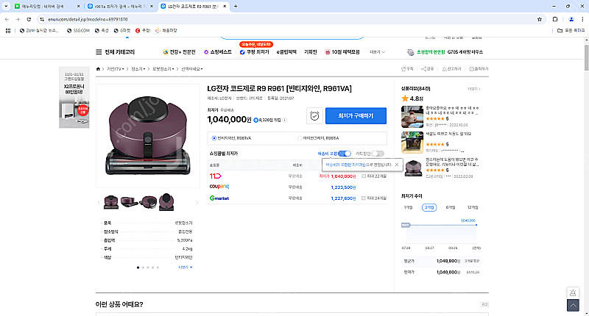Image resolution: width=589 pixels, height=316 pixels.
Task: Close the 배송비 포함 tooltip popup
Action: tap(397, 165)
